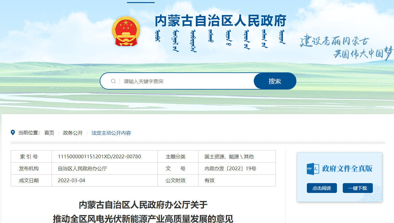Focus the keyword search input field
The height and width of the screenshot is (223, 394).
184,81
